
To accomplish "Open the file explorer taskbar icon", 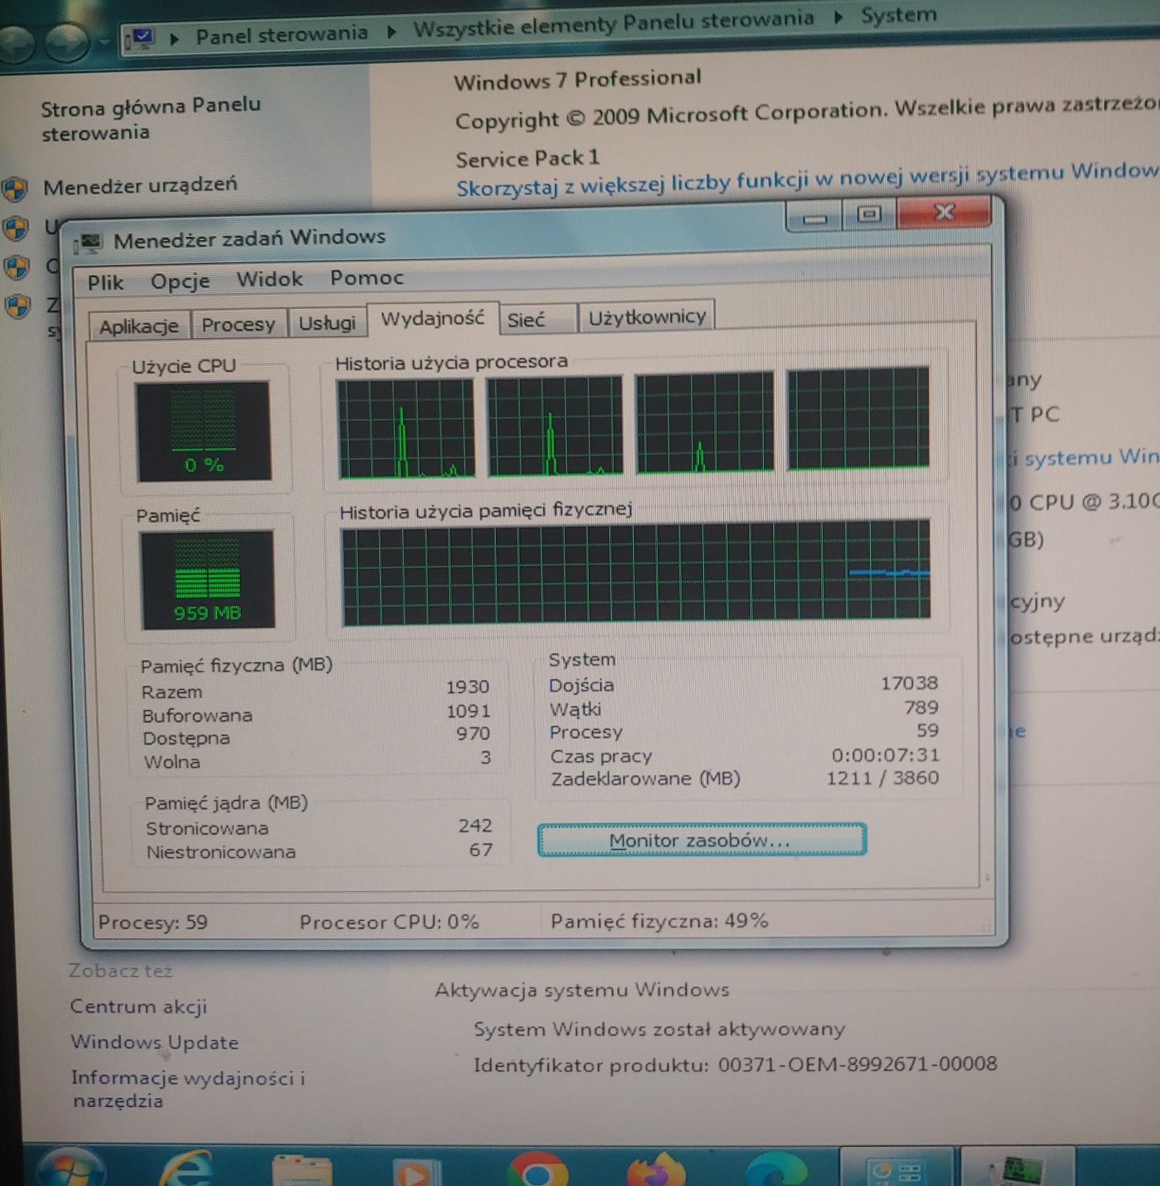I will [x=301, y=1169].
